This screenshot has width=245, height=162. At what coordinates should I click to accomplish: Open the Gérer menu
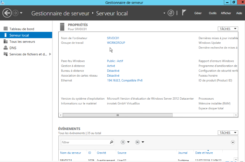[198, 13]
